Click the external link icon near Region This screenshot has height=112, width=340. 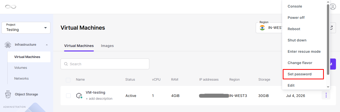(x=331, y=28)
